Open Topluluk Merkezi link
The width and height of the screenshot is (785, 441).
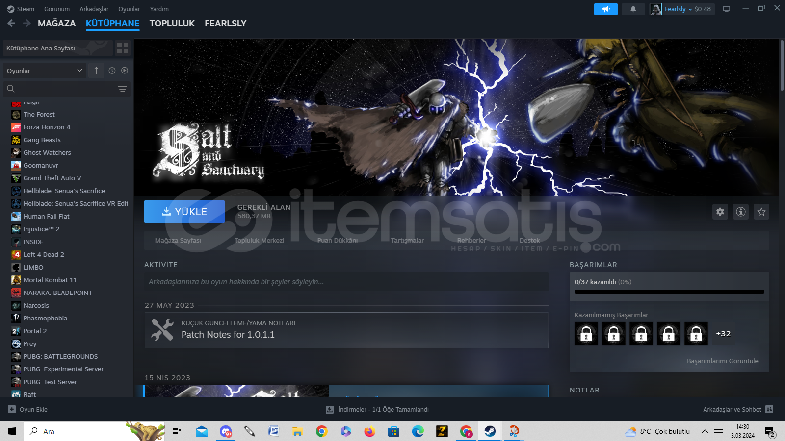pos(259,240)
